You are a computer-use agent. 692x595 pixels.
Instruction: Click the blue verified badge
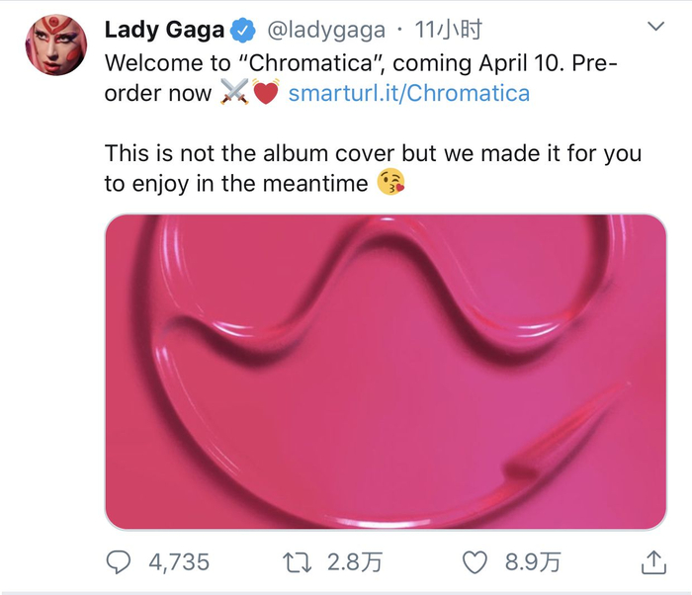[242, 31]
